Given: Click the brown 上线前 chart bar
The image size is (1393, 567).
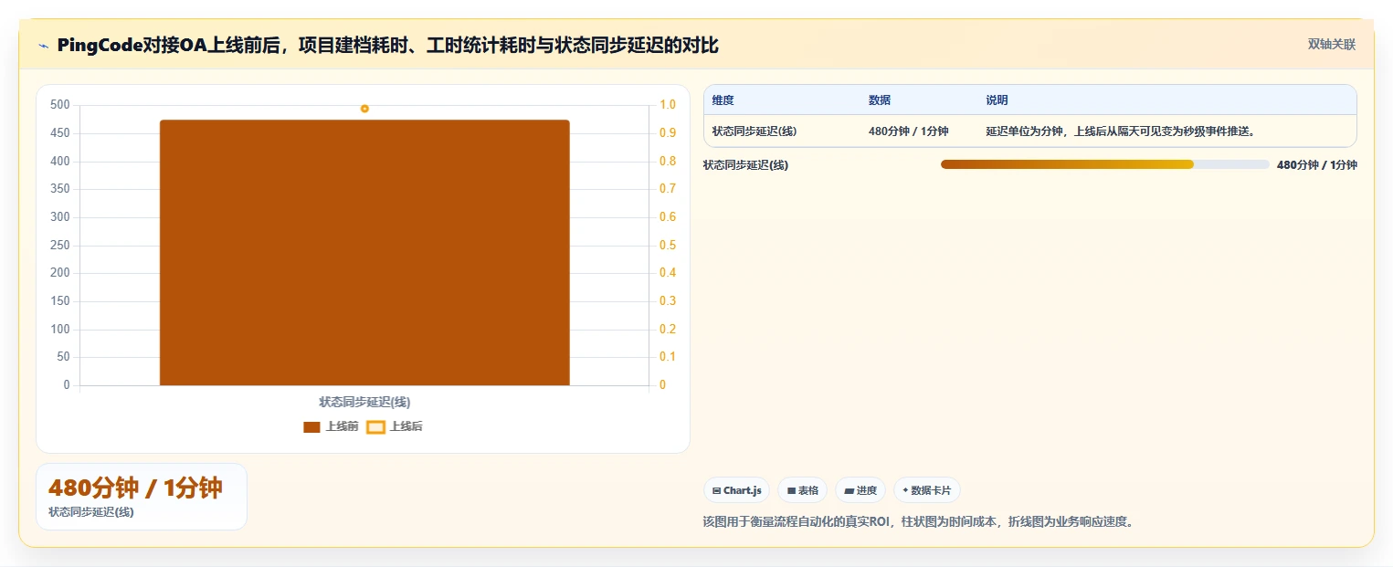Looking at the screenshot, I should click(x=364, y=253).
